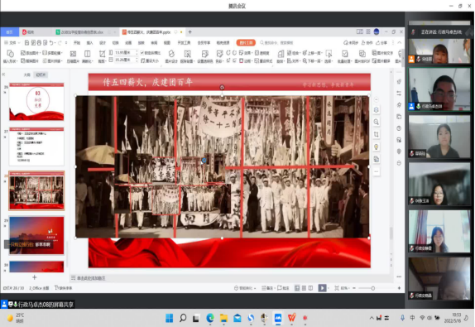The image size is (475, 327).
Task: Adjust the zoom slider in status bar
Action: point(373,288)
